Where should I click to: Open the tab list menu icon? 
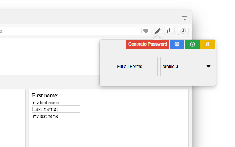point(185,18)
